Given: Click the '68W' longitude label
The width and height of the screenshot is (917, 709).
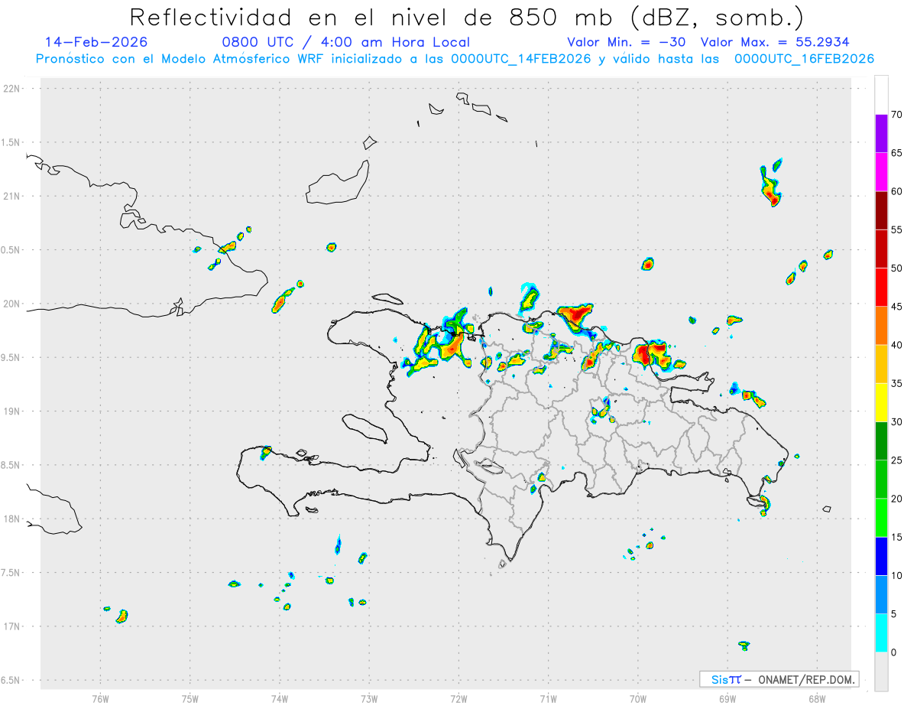Looking at the screenshot, I should 817,698.
